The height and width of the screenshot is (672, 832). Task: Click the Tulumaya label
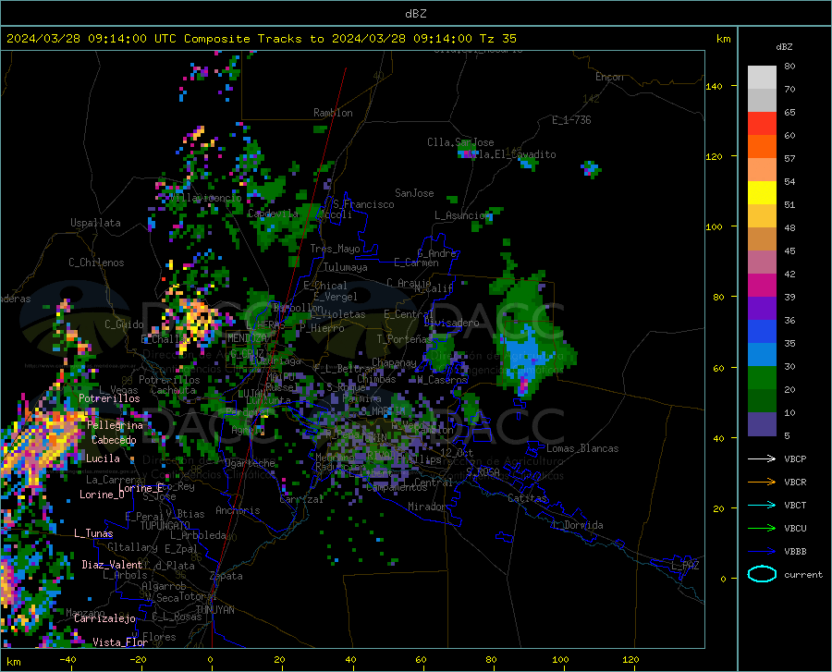[346, 267]
